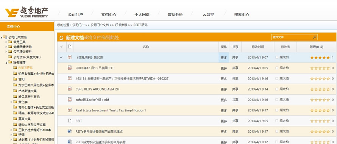Click the Yuexiu Property logo
The width and height of the screenshot is (337, 144).
coord(26,12)
